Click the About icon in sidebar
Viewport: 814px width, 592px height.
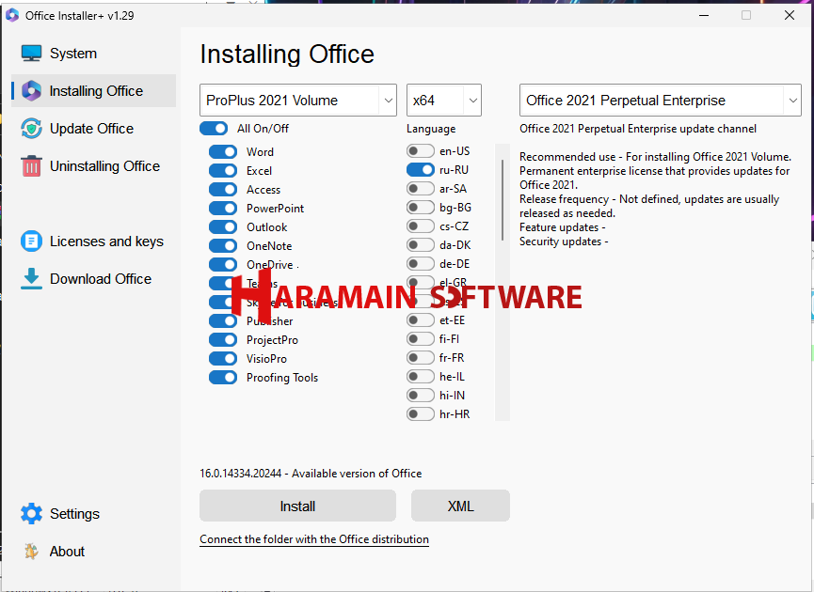pyautogui.click(x=32, y=552)
